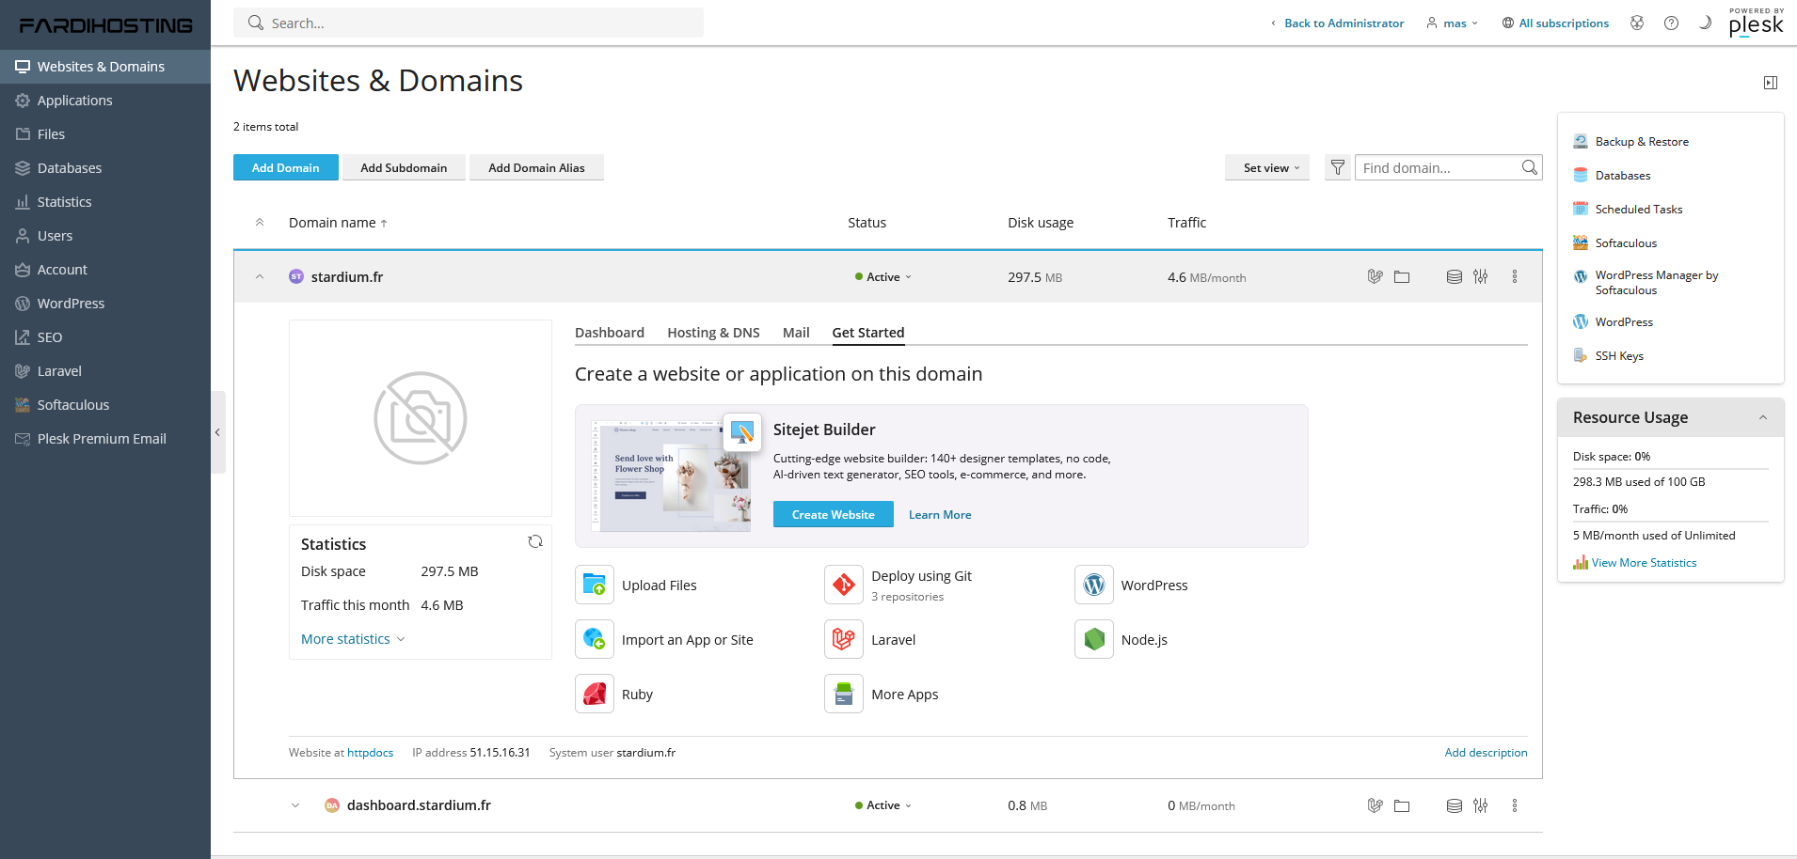Sort by Domain name column

[338, 223]
